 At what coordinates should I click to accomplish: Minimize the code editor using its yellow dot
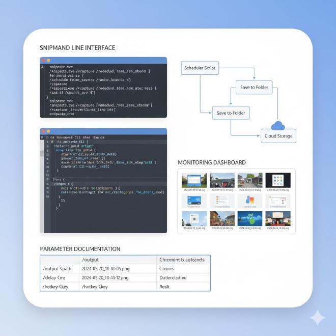pyautogui.click(x=48, y=131)
